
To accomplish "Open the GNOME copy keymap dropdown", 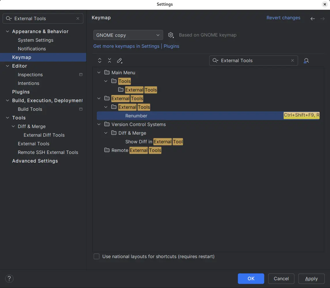I will [x=128, y=35].
